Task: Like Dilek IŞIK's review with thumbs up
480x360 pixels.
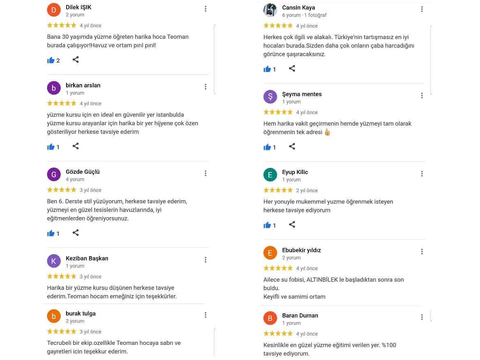Action: (x=51, y=60)
